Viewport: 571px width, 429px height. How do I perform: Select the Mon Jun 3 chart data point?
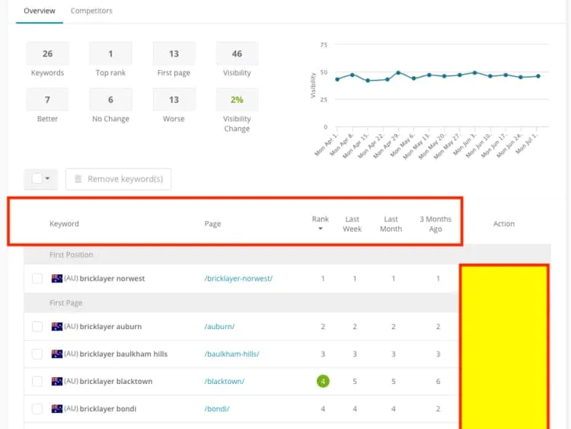[474, 73]
